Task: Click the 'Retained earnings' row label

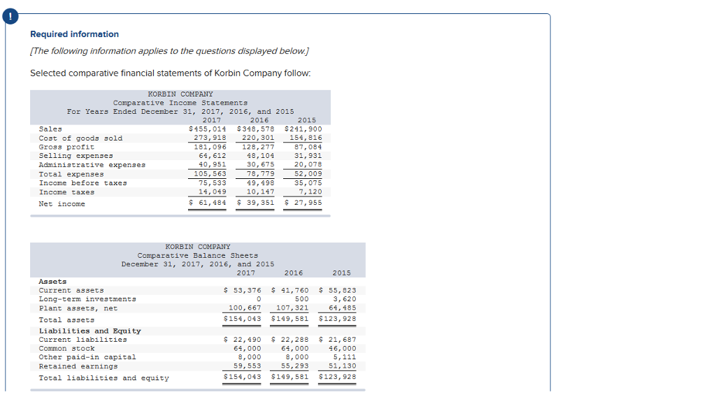Action: (78, 366)
